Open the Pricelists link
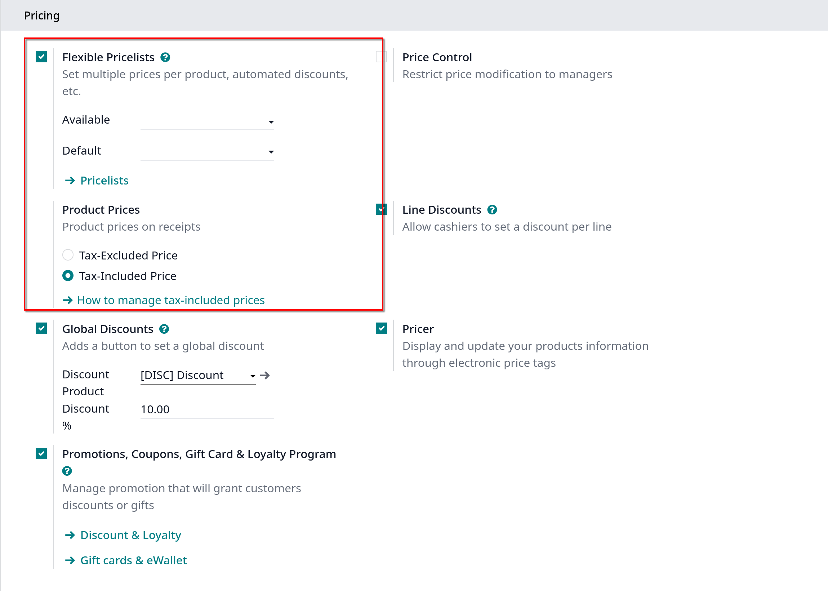 (x=104, y=181)
